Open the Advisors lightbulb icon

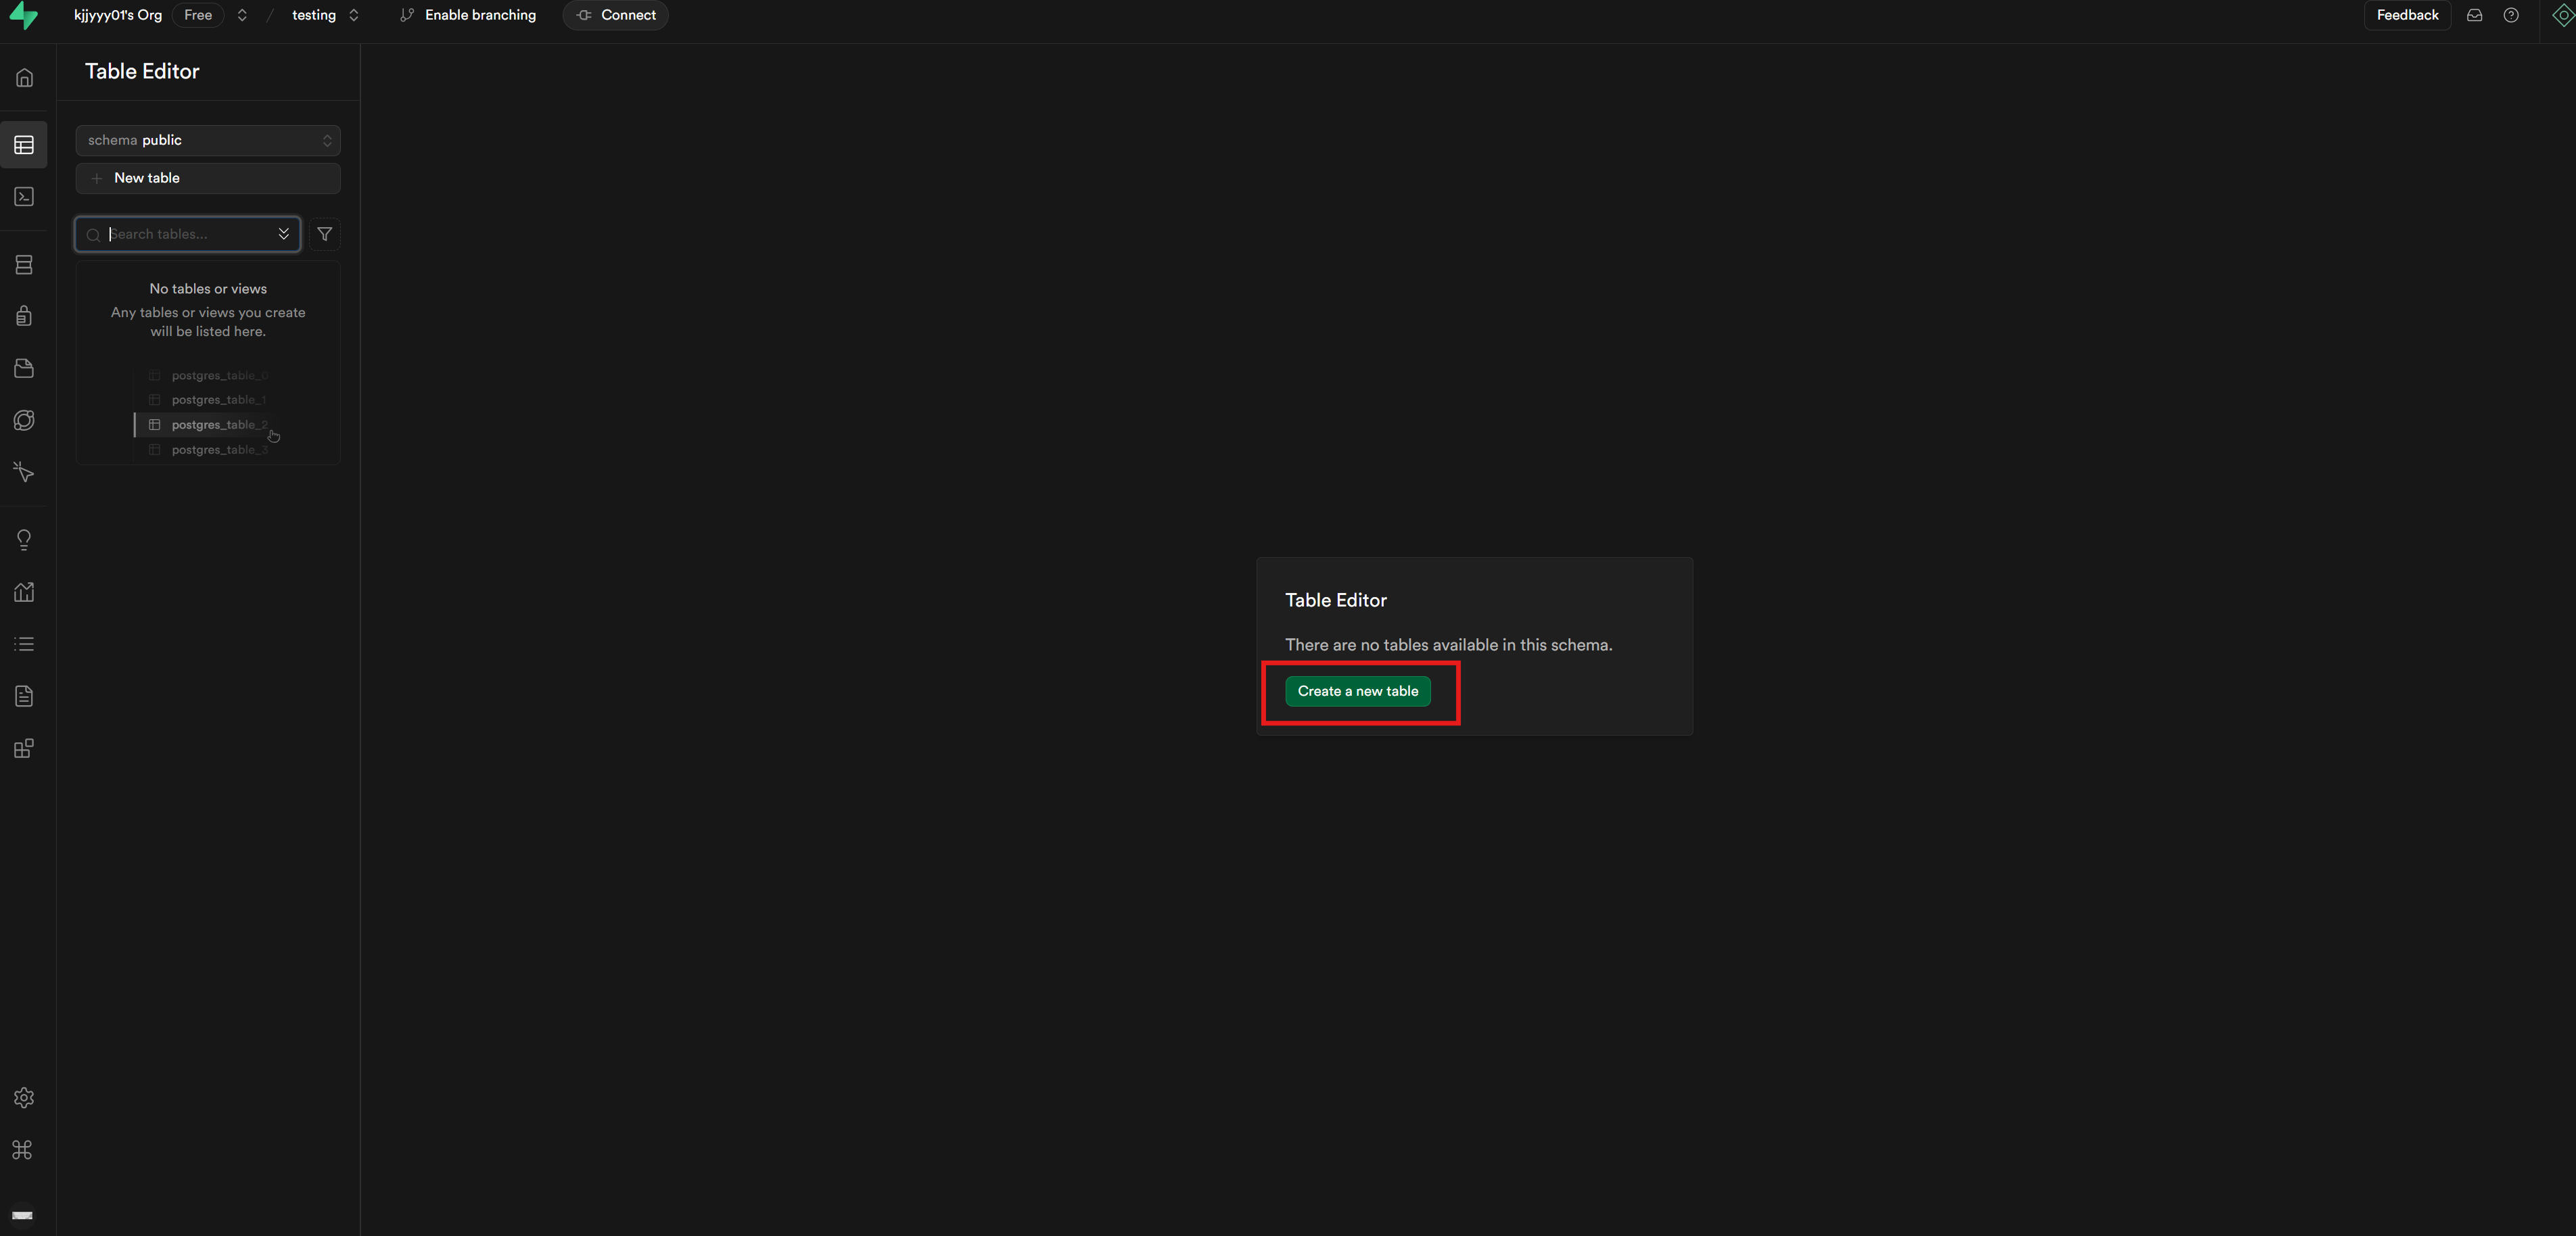tap(24, 540)
